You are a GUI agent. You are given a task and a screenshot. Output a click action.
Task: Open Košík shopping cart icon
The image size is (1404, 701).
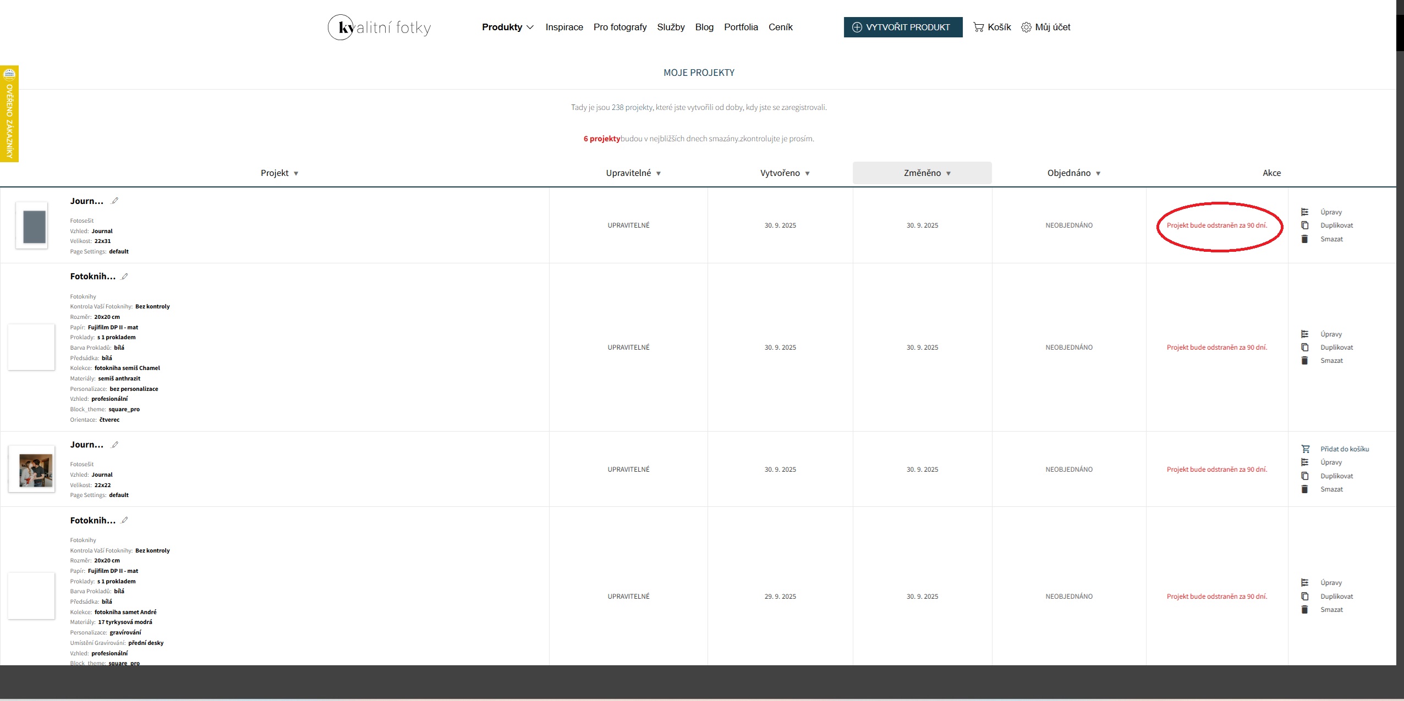pos(978,27)
